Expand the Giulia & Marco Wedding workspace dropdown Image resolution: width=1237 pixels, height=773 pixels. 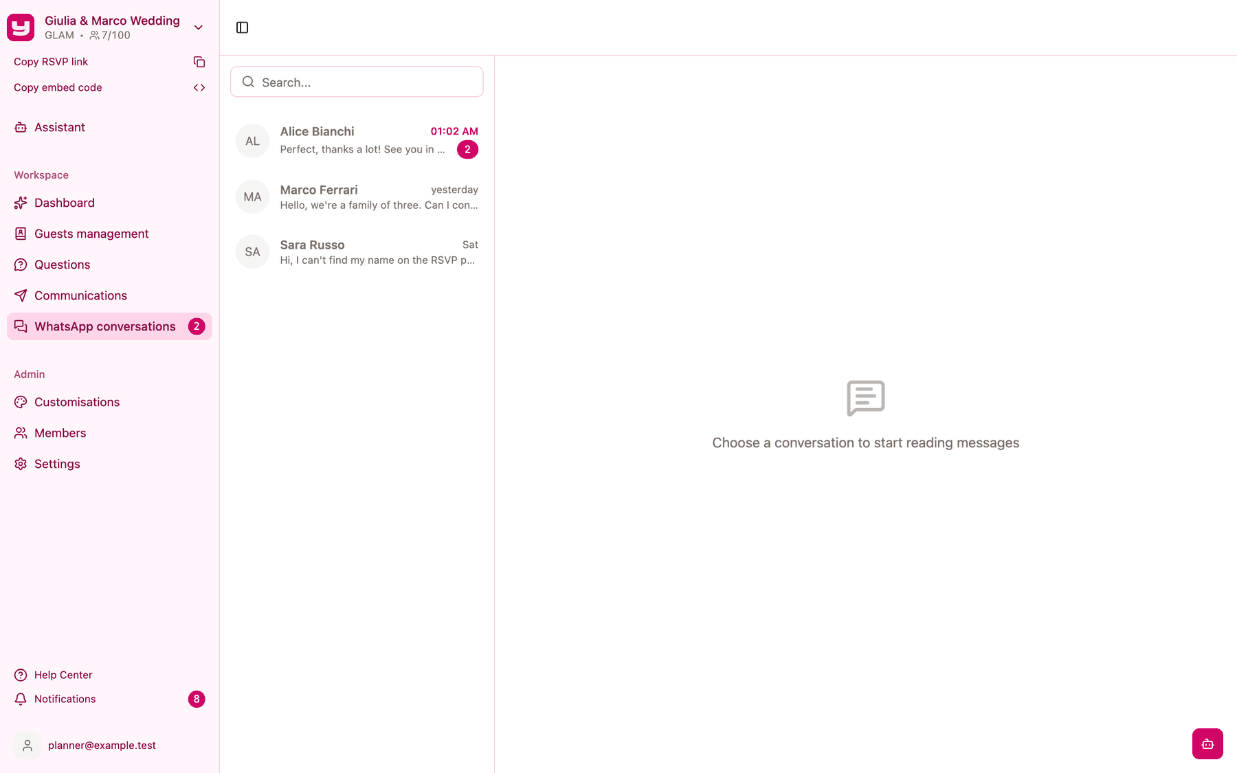click(x=199, y=27)
